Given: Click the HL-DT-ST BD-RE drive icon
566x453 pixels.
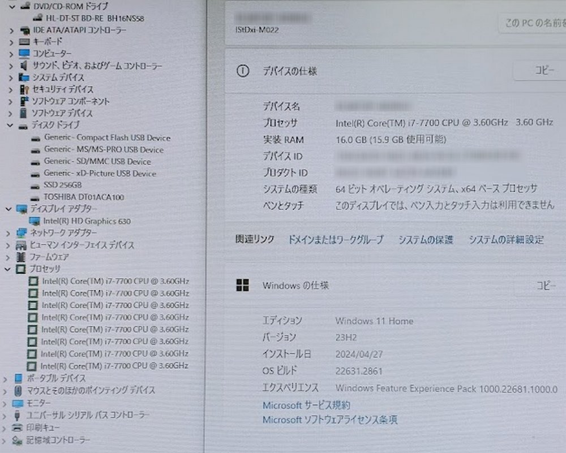Looking at the screenshot, I should click(x=38, y=18).
